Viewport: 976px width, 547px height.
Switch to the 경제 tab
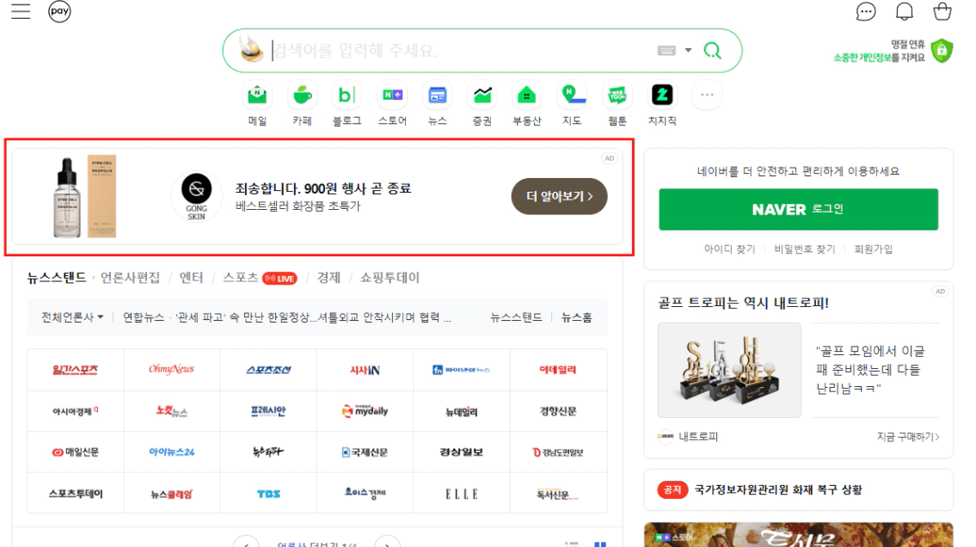[x=328, y=278]
